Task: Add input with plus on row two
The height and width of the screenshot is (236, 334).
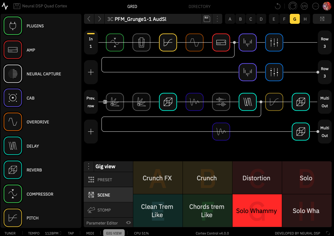Action: [91, 72]
